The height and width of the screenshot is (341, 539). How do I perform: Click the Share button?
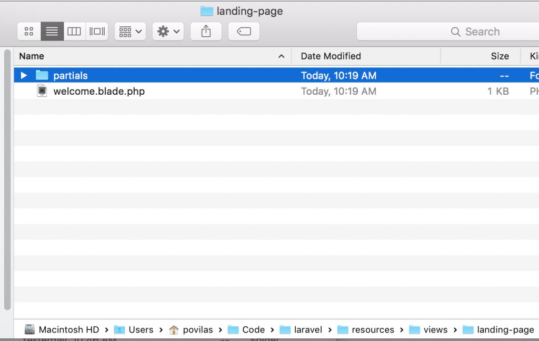click(206, 32)
